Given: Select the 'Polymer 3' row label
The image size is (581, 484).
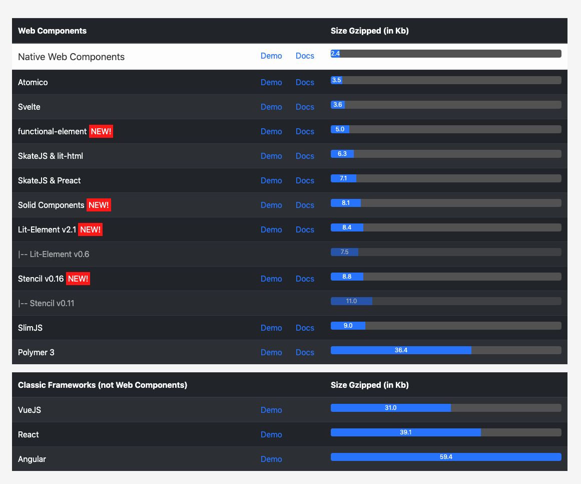Looking at the screenshot, I should (x=36, y=352).
